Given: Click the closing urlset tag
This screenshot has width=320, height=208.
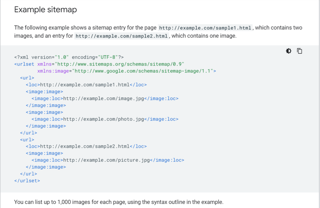Looking at the screenshot, I should [x=27, y=181].
